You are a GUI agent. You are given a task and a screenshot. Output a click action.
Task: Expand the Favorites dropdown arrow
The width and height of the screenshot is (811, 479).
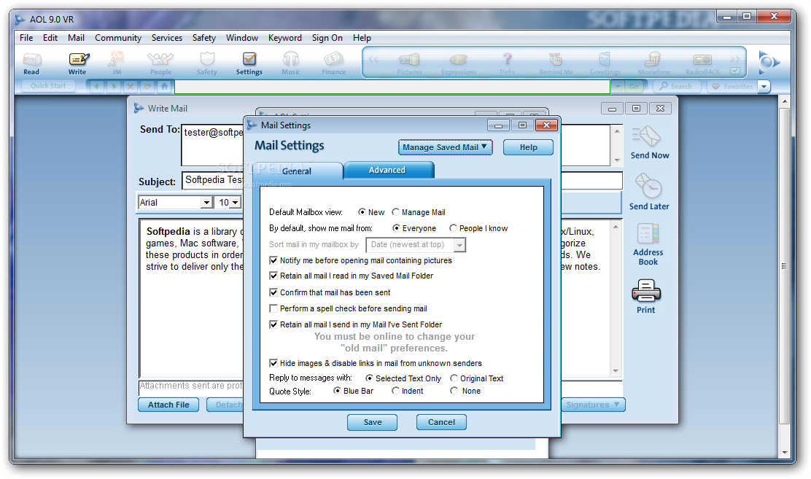pos(764,86)
